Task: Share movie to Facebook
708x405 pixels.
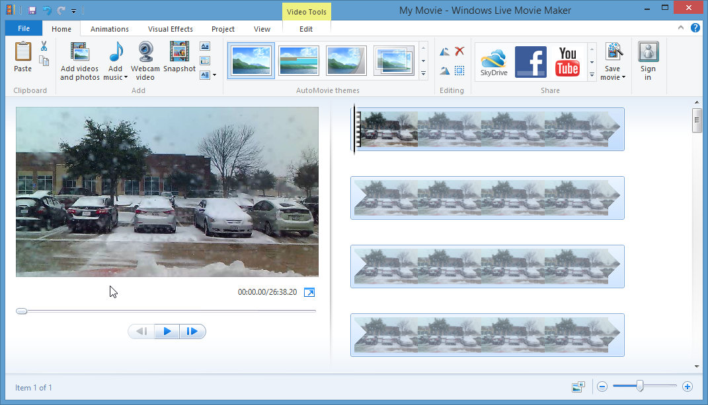Action: [x=531, y=61]
